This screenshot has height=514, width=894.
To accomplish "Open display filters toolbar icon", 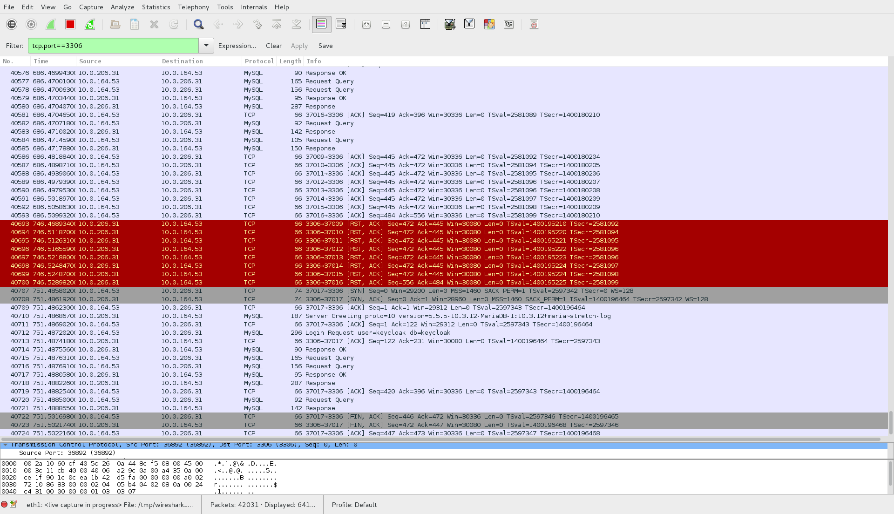I will 469,24.
